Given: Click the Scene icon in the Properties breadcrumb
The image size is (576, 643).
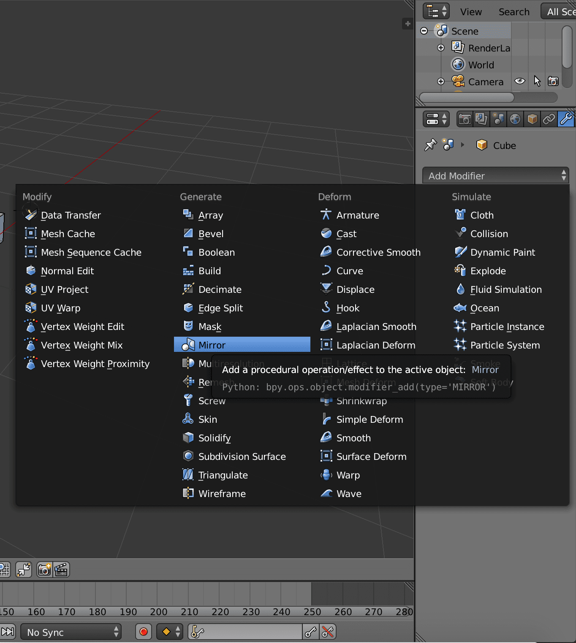Looking at the screenshot, I should pyautogui.click(x=448, y=145).
